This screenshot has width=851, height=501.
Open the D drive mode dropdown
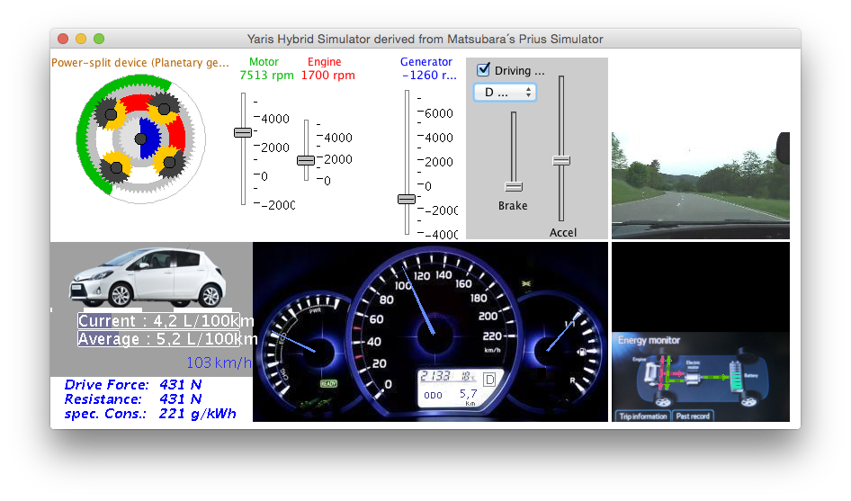tap(505, 93)
